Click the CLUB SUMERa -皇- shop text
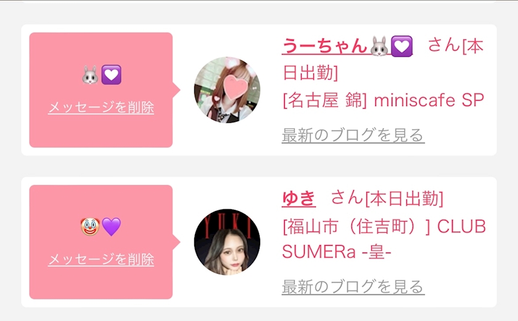 coord(384,240)
